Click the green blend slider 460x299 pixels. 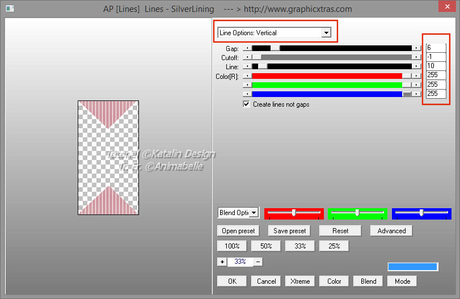tap(357, 214)
